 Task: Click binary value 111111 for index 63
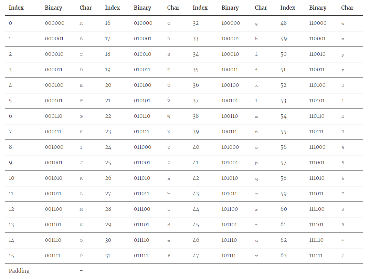(x=316, y=256)
